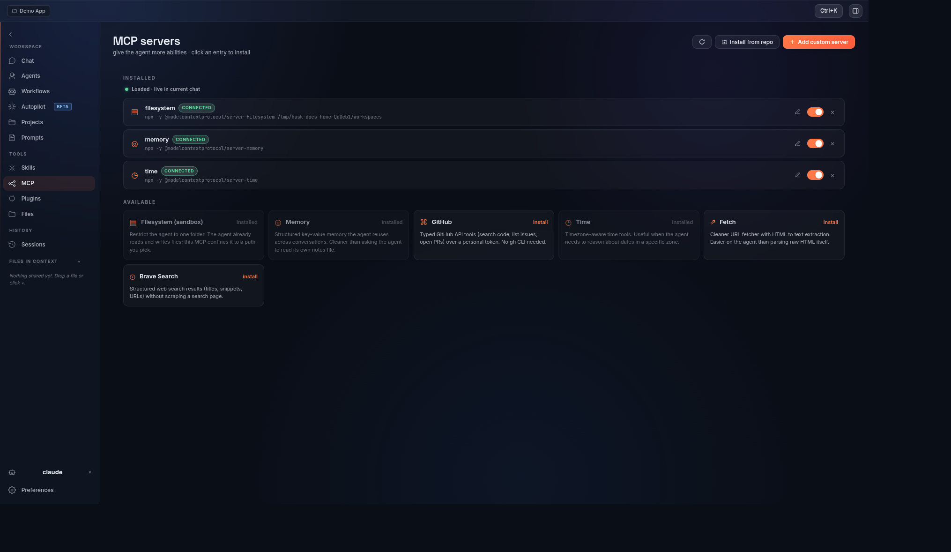Screen dimensions: 951x552
Task: Click the Demo App project button
Action: [x=29, y=11]
